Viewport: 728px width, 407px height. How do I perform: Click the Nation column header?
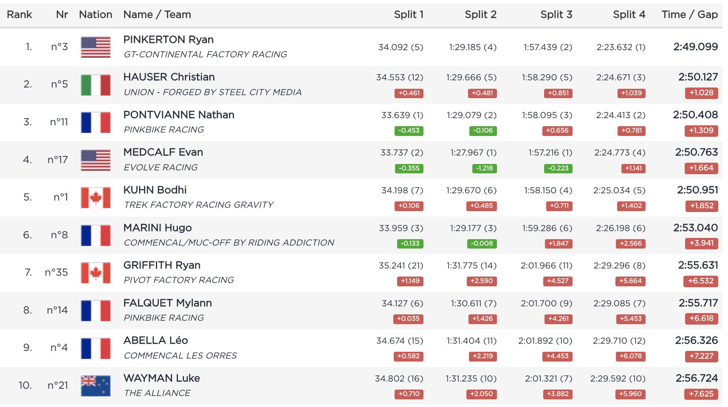(x=96, y=14)
